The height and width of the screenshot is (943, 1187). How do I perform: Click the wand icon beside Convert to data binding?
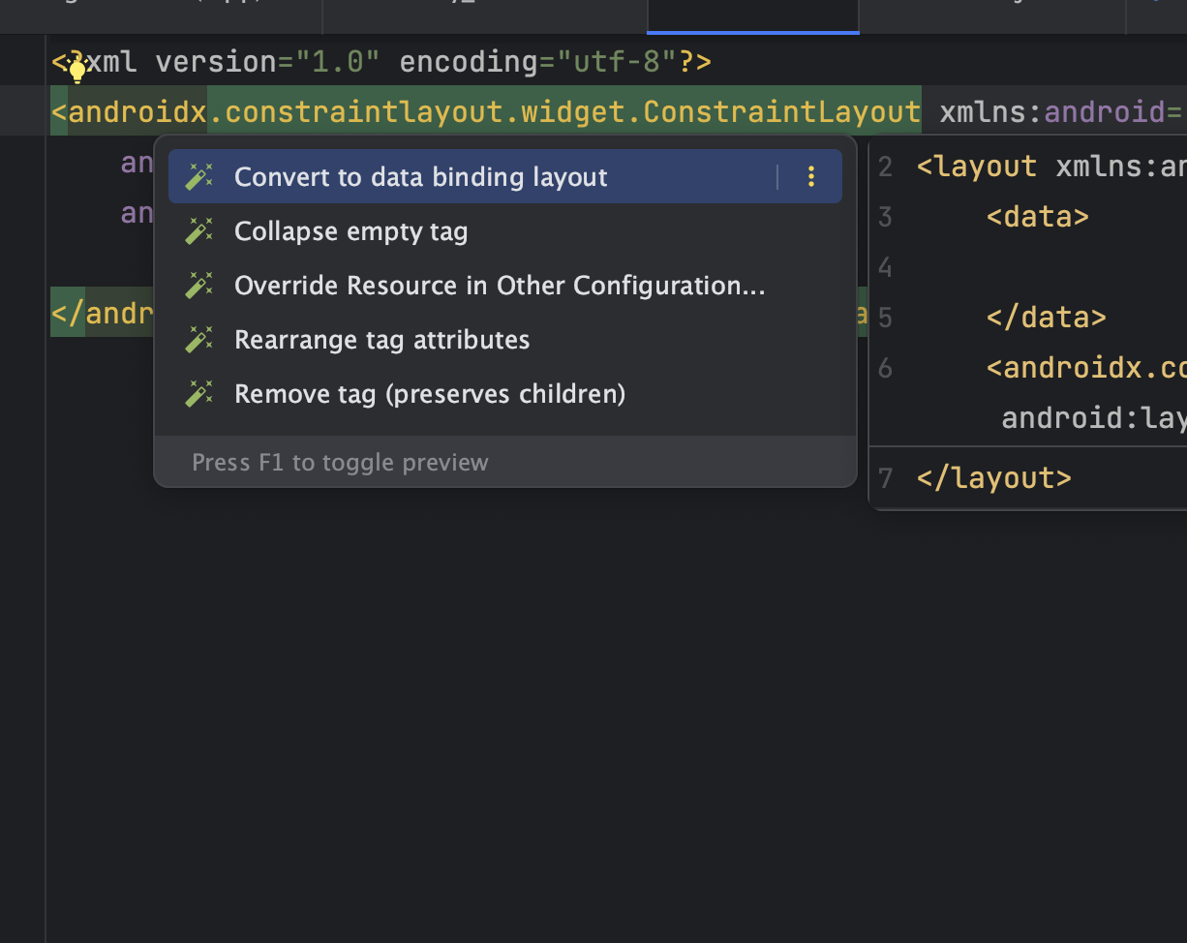point(198,177)
